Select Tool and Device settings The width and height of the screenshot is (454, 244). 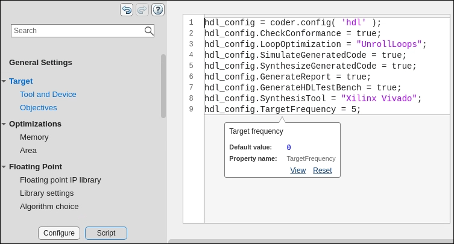[48, 94]
